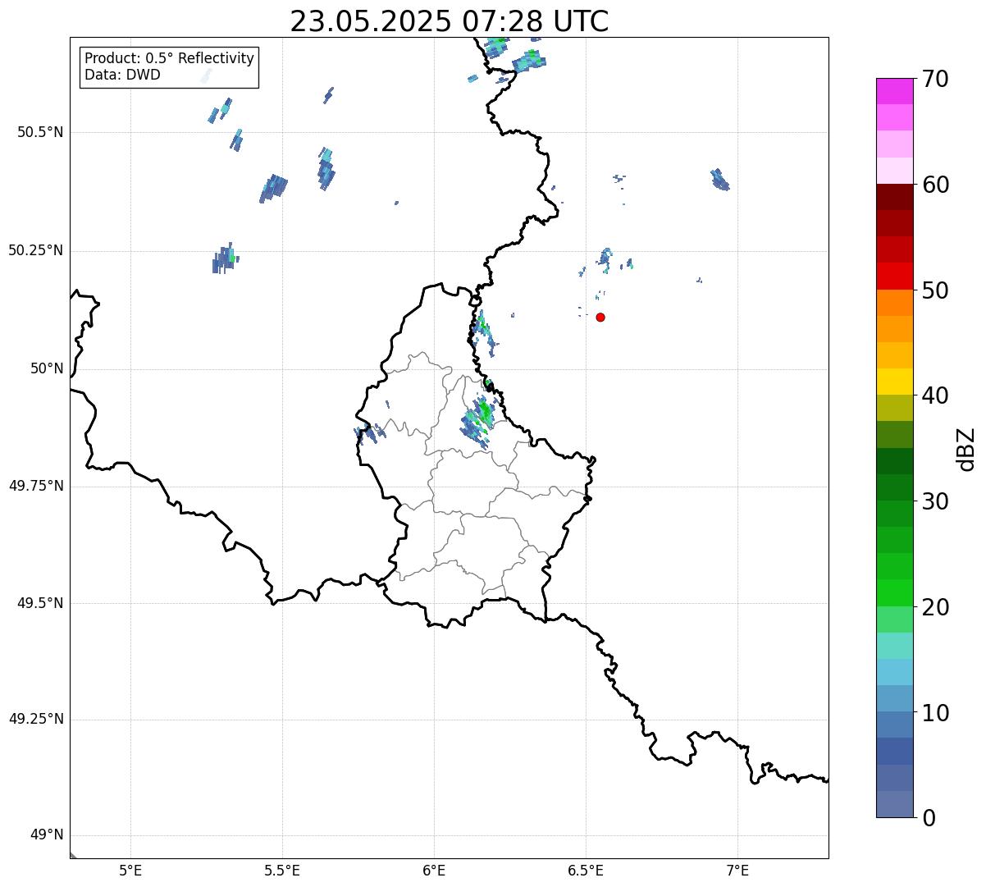
Task: Click the "Product: 0.5° Reflectivity" legend line
Action: point(169,58)
